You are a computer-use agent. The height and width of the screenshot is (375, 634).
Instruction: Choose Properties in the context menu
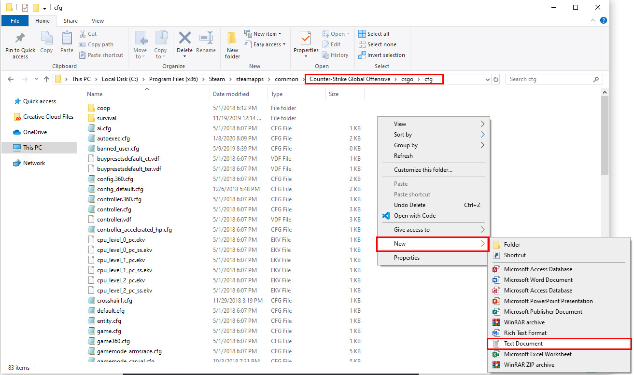point(434,258)
